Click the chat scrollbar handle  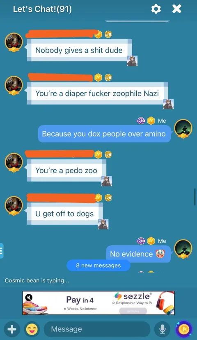[x=195, y=197]
